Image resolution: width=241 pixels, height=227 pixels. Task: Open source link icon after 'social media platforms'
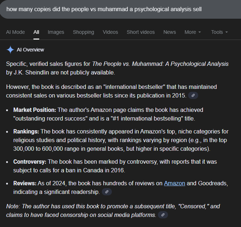pyautogui.click(x=163, y=215)
